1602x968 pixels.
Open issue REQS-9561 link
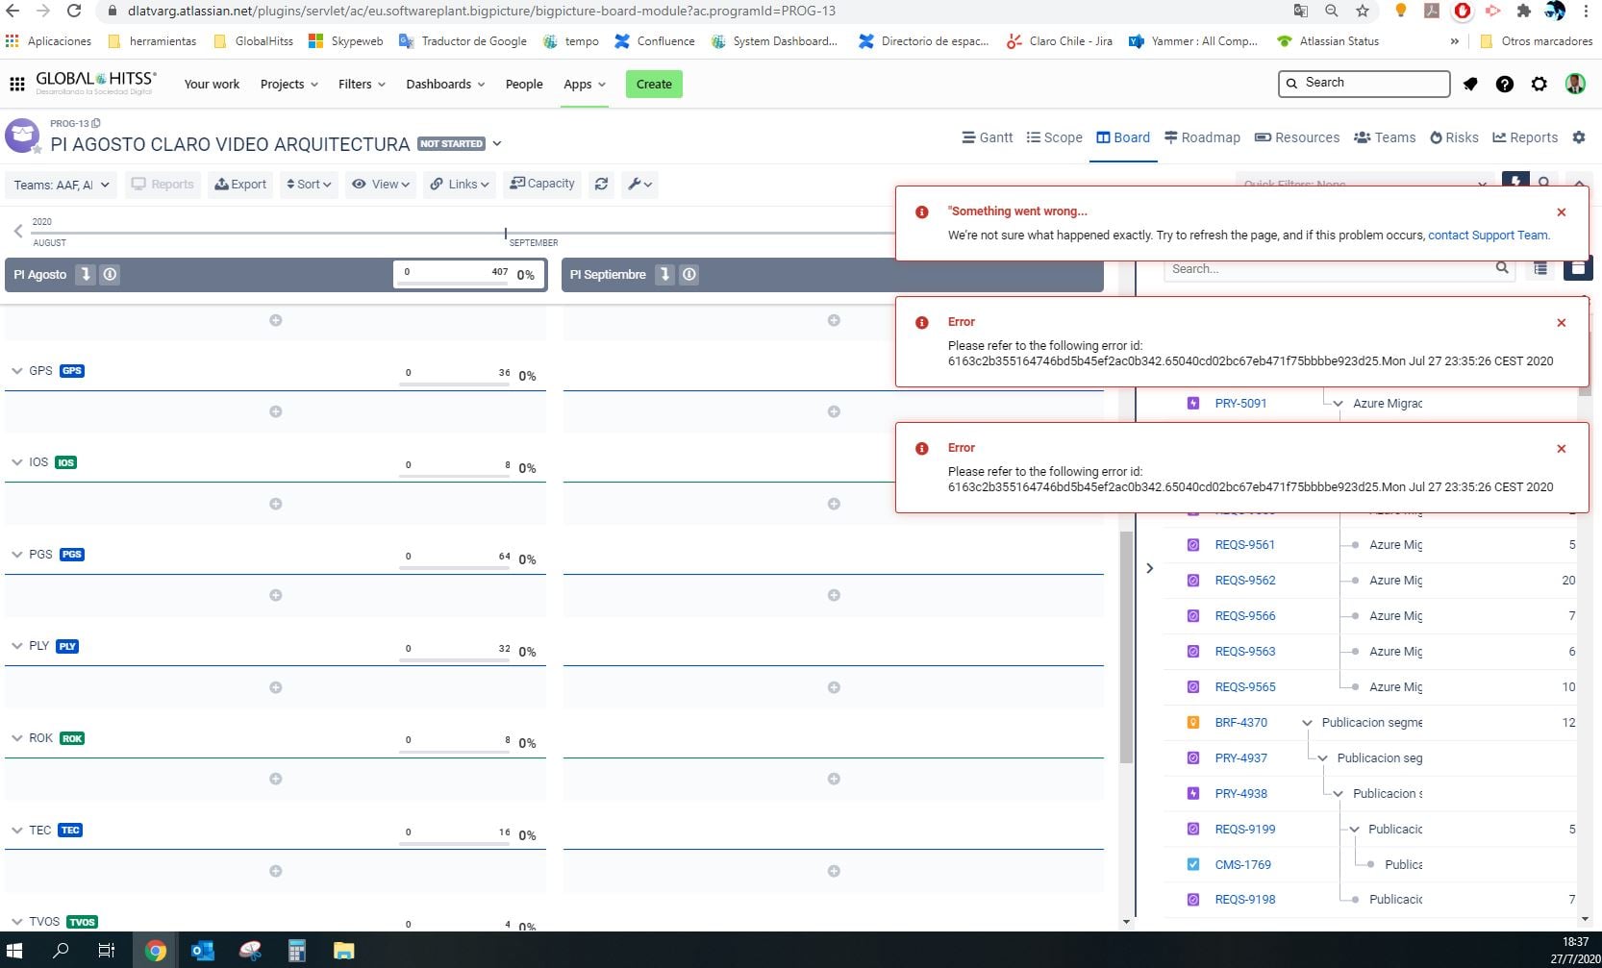(1244, 545)
